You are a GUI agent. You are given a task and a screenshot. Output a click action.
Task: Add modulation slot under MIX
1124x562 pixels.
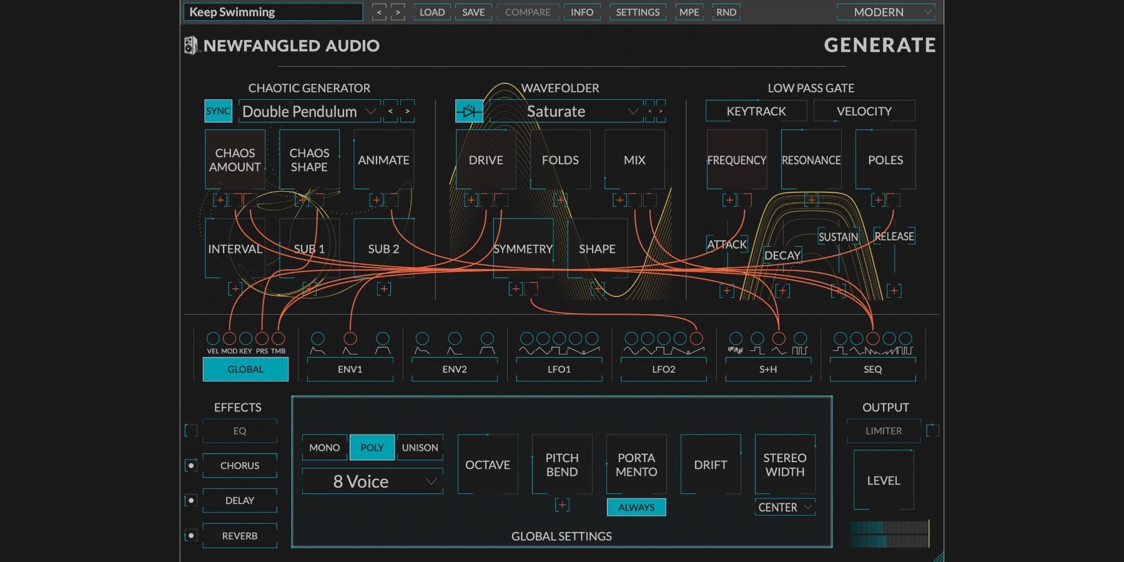(x=619, y=200)
